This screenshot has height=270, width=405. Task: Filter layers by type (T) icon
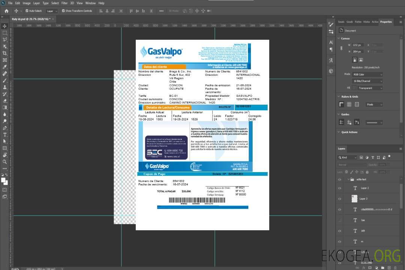(373, 157)
